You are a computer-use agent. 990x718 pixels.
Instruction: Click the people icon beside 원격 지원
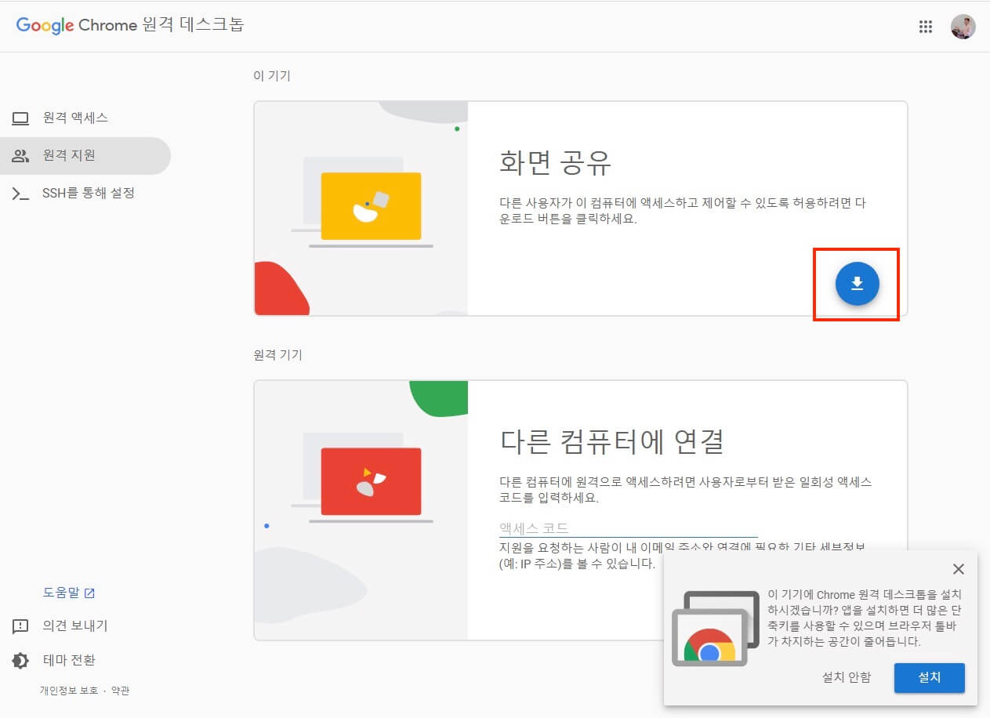(x=20, y=156)
